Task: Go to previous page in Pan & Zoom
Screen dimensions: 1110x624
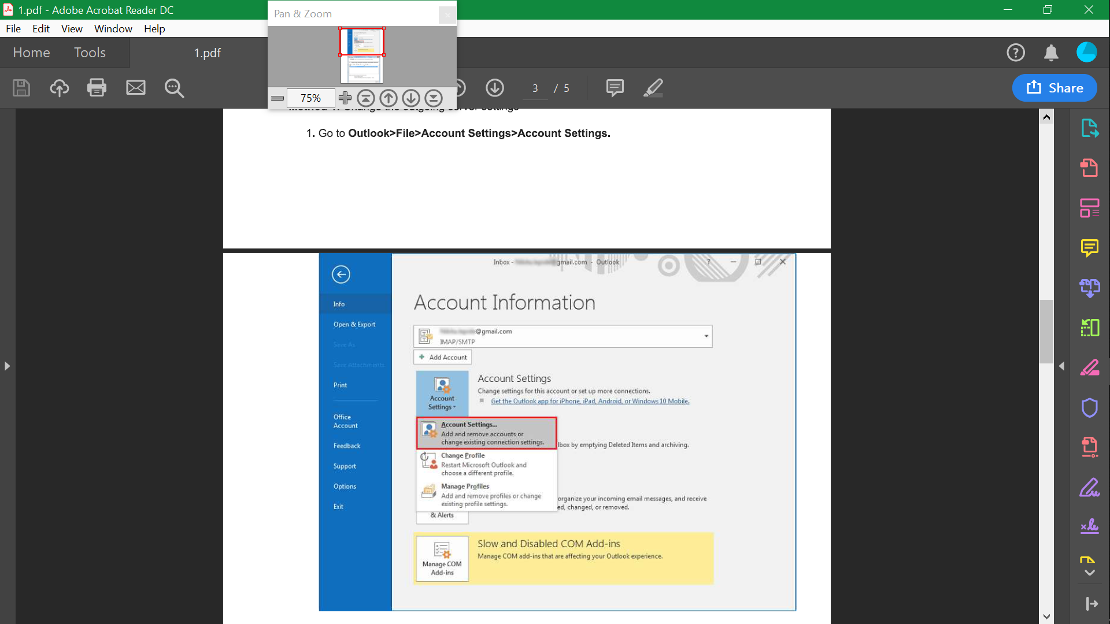Action: [x=388, y=98]
